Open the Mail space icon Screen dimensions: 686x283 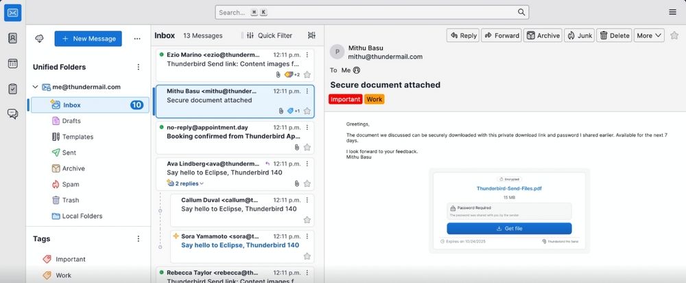point(12,12)
